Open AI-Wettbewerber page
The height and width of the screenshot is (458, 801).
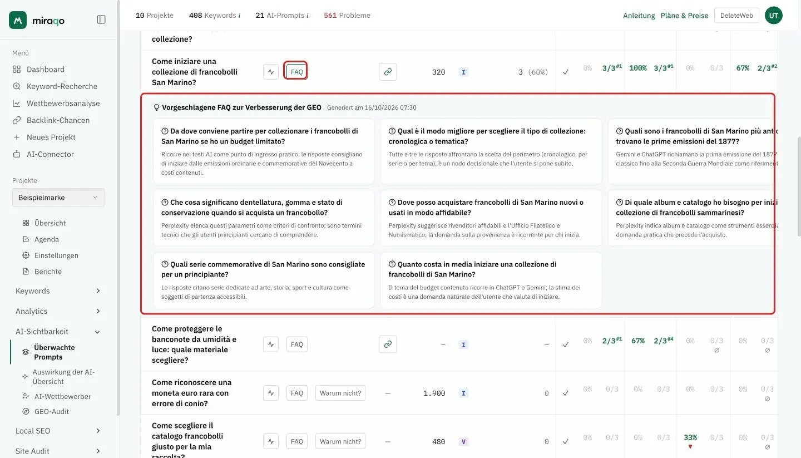[x=62, y=397]
